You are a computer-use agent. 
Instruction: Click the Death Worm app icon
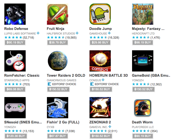143,108
